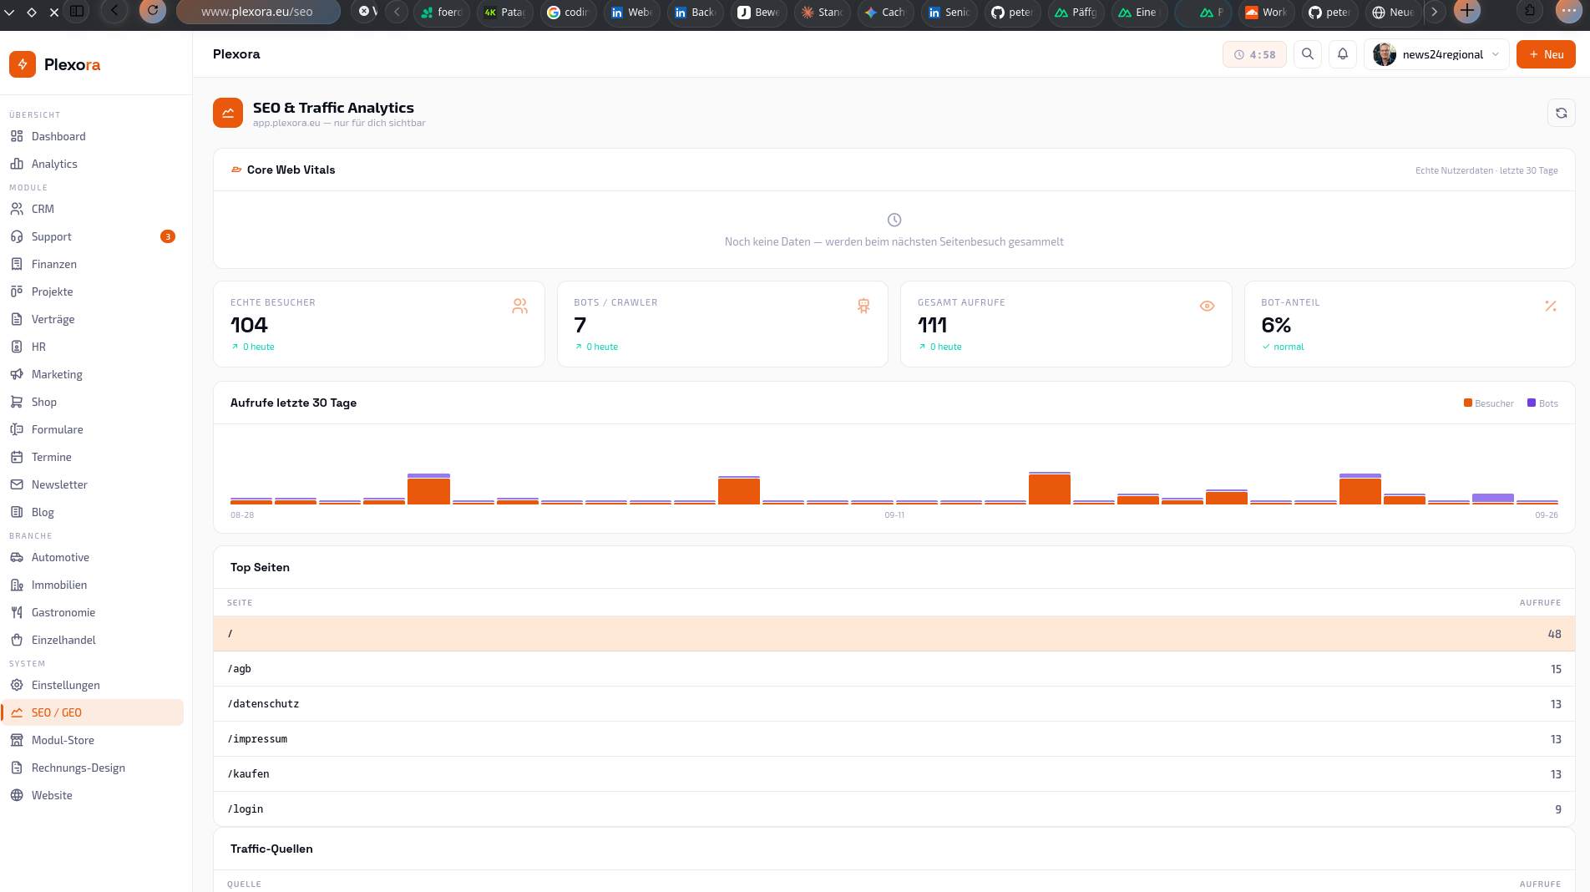
Task: Switch to the Patag browser tab
Action: (x=505, y=12)
